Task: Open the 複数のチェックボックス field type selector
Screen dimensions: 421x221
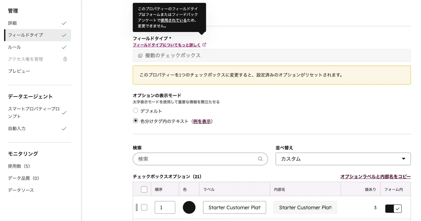Action: [x=272, y=55]
